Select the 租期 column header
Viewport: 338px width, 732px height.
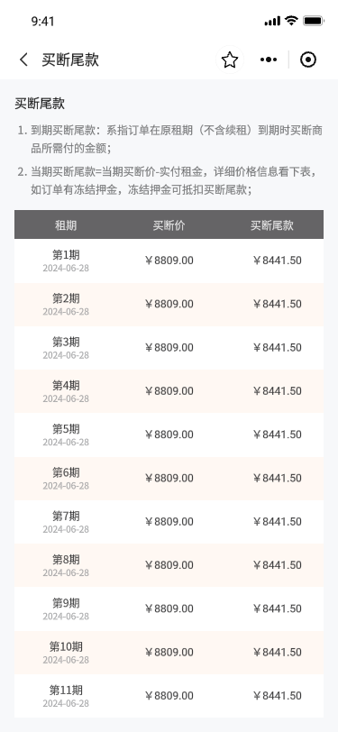pyautogui.click(x=66, y=225)
